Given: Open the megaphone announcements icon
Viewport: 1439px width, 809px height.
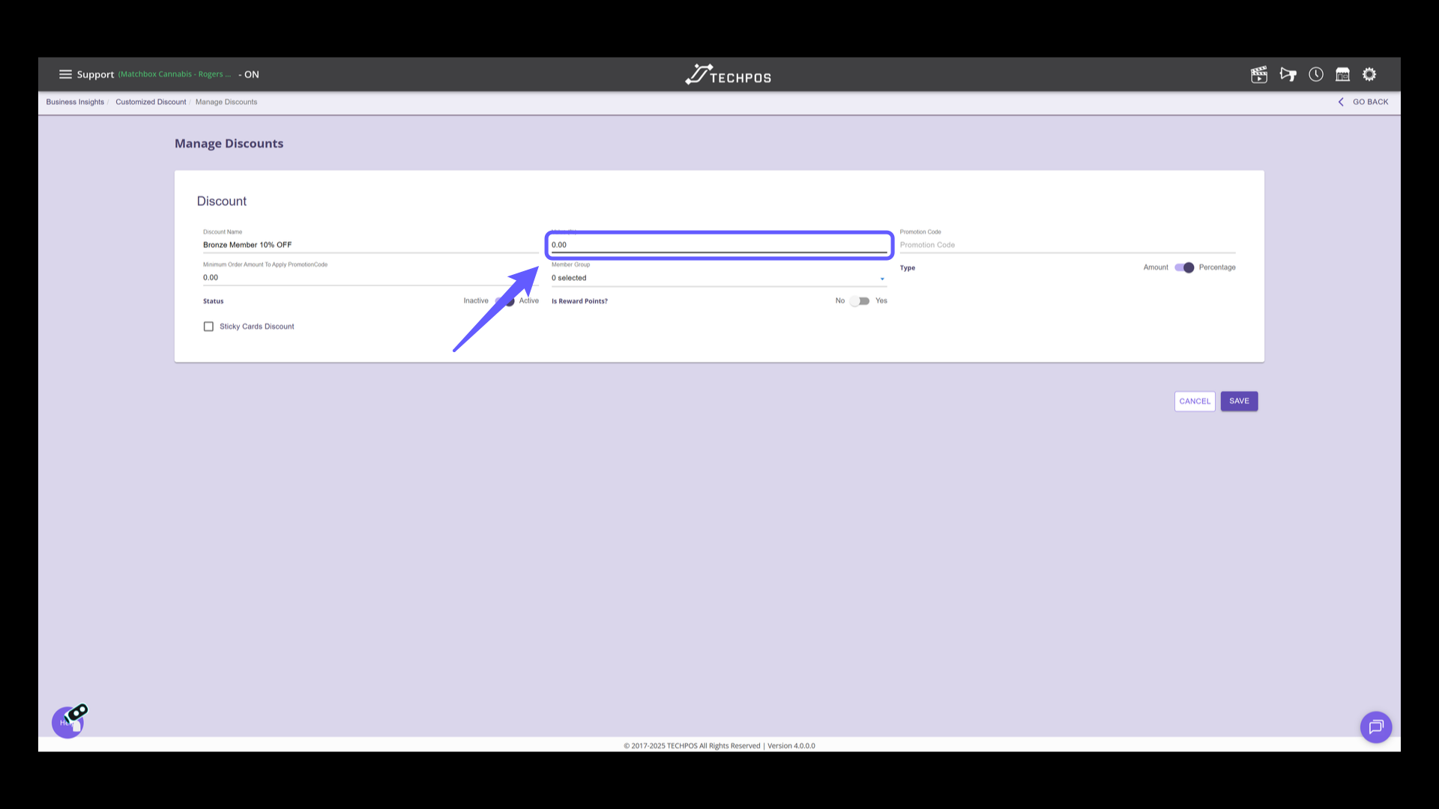Looking at the screenshot, I should (x=1288, y=74).
